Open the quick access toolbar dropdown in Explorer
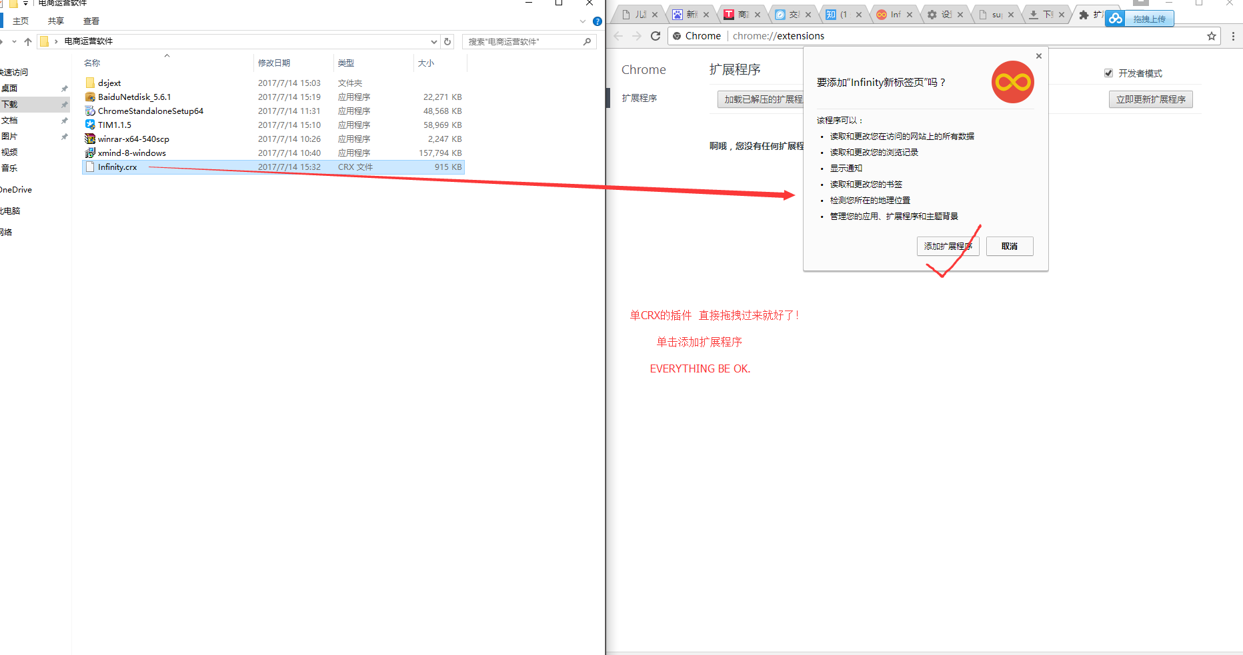This screenshot has width=1243, height=655. [x=25, y=3]
